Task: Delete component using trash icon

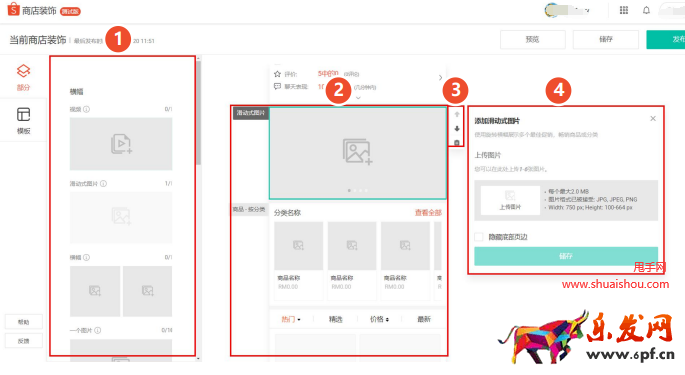Action: pyautogui.click(x=457, y=142)
